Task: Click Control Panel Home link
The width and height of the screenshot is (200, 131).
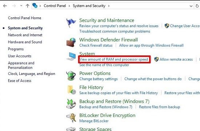Action: [24, 18]
